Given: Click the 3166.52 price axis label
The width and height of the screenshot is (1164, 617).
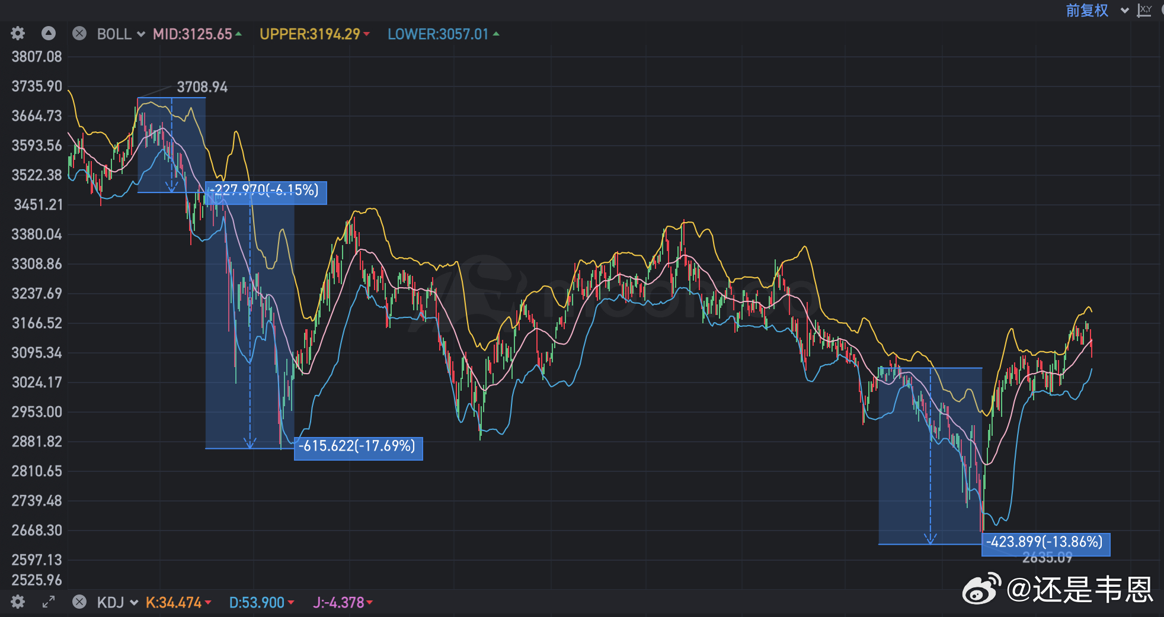Looking at the screenshot, I should (x=37, y=323).
